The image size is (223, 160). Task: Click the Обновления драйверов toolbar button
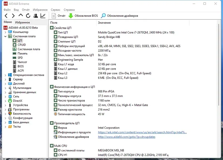point(120,16)
